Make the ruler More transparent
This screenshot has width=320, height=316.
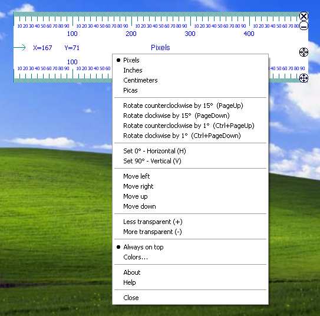pyautogui.click(x=190, y=232)
